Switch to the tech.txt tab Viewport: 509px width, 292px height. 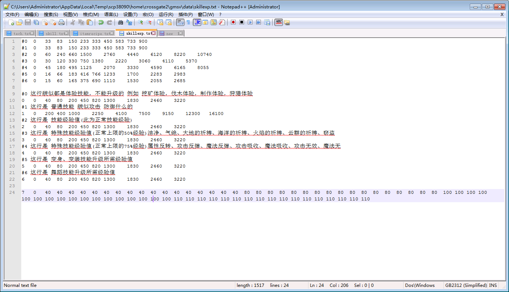[20, 34]
